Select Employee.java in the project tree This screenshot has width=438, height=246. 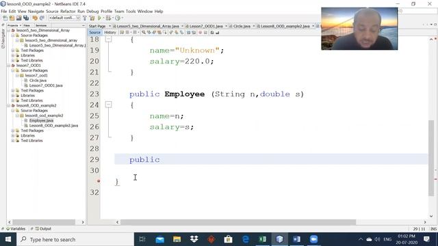click(41, 121)
